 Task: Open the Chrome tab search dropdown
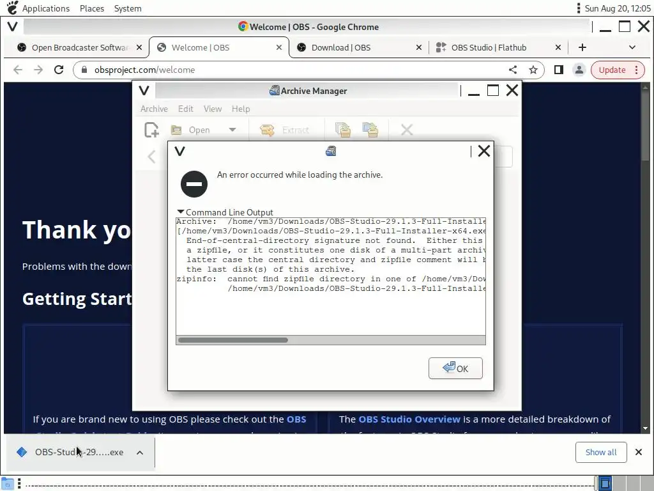[x=632, y=47]
